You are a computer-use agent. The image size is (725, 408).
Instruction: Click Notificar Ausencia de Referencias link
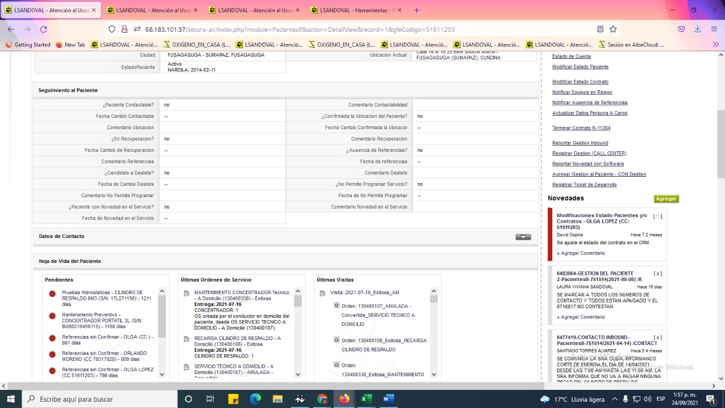(x=590, y=103)
